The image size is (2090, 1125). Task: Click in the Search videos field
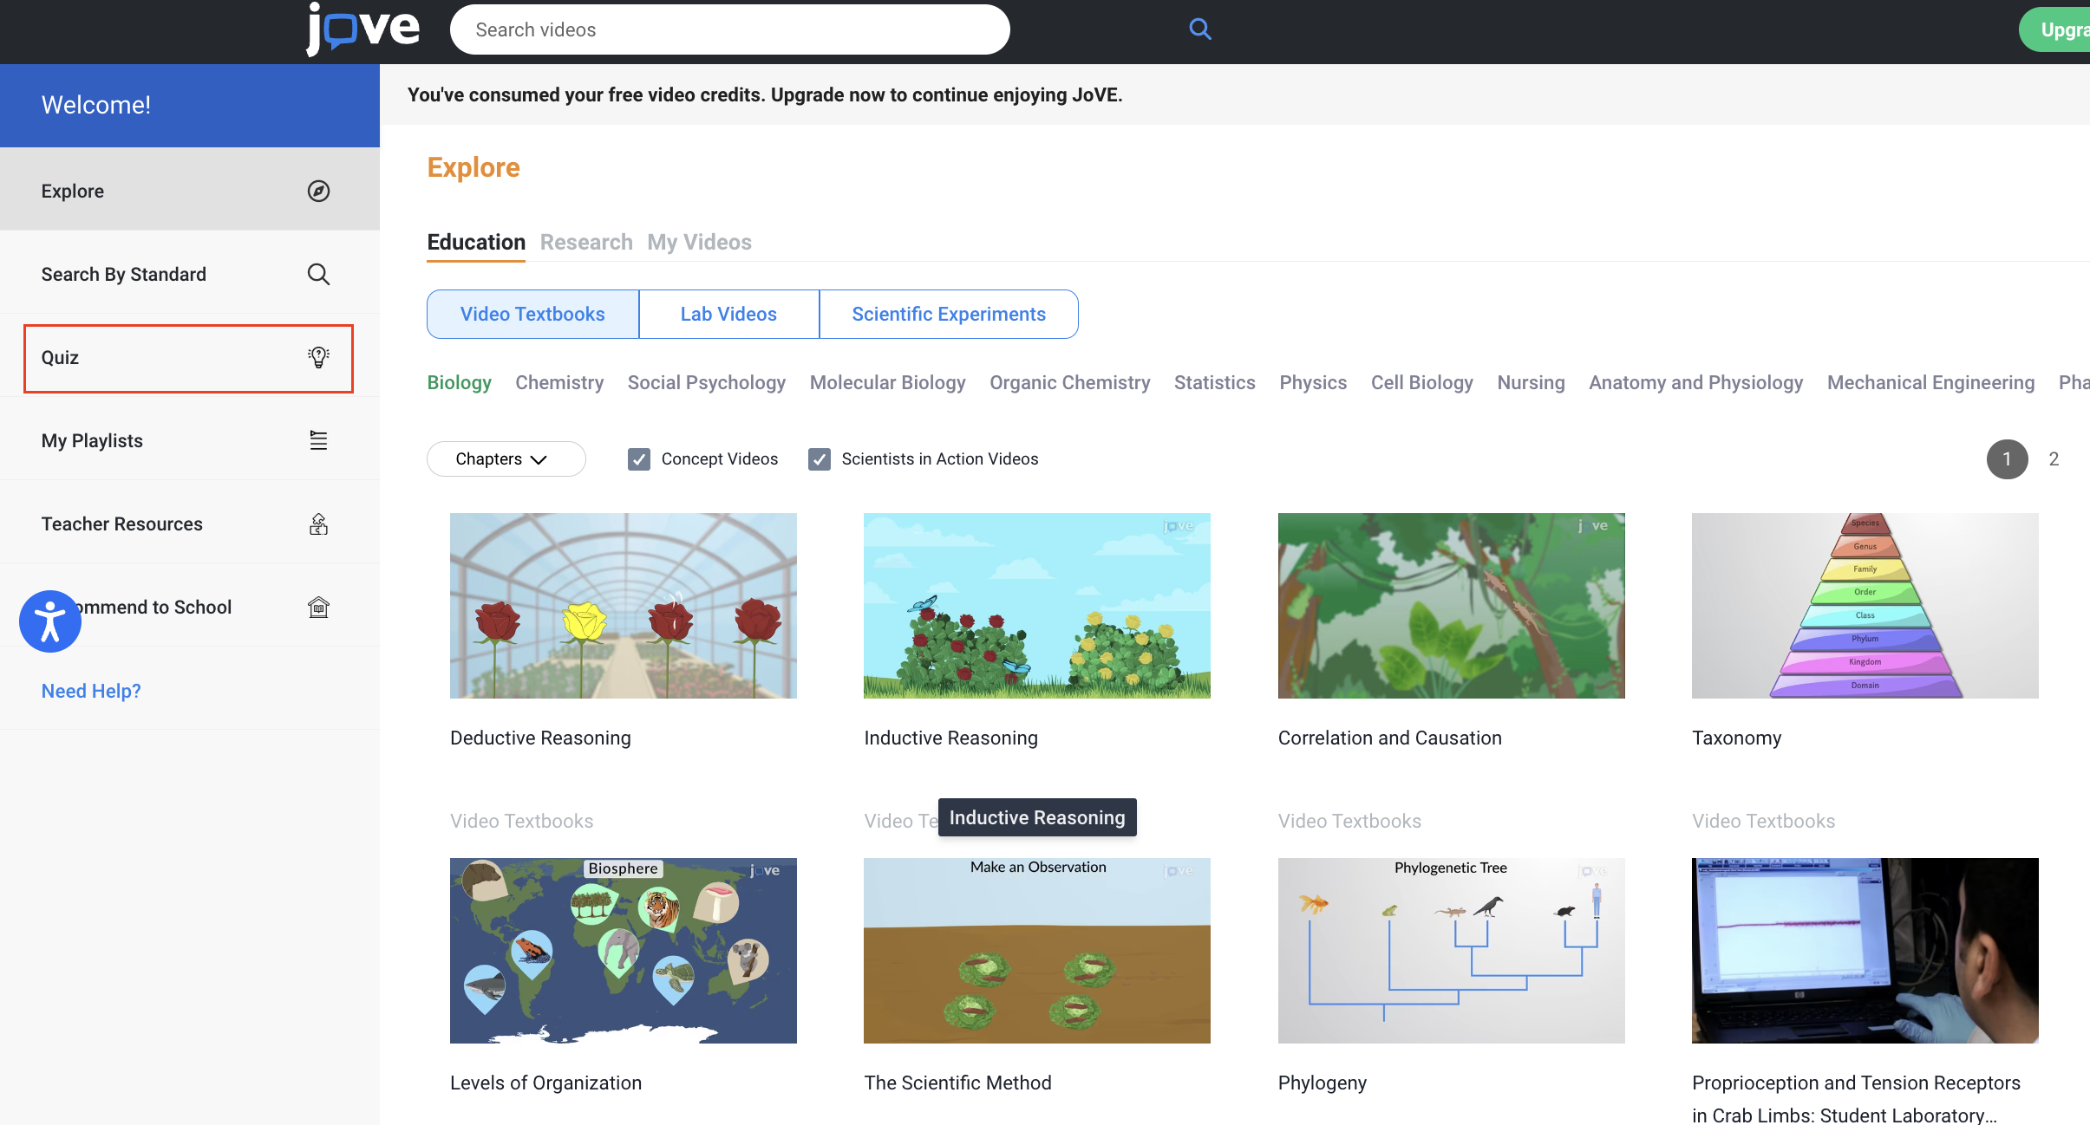[728, 29]
